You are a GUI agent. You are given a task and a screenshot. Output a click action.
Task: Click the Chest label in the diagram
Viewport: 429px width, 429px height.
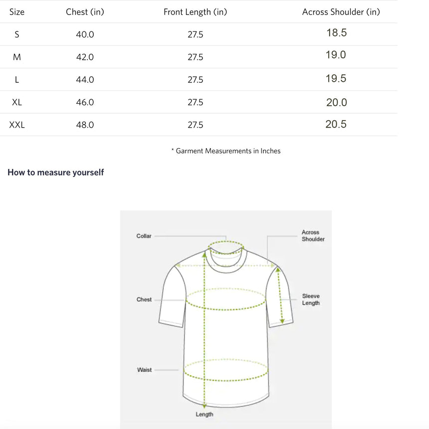point(144,300)
